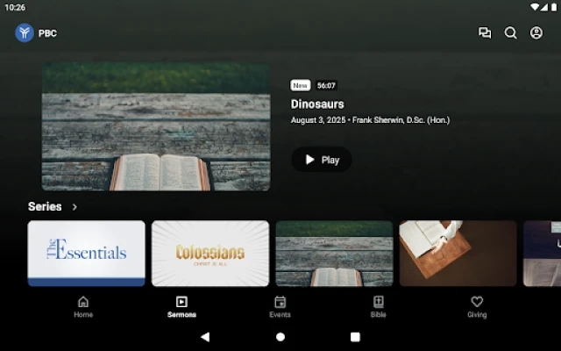This screenshot has width=561, height=351.
Task: Switch to the Bible tab
Action: (x=378, y=306)
